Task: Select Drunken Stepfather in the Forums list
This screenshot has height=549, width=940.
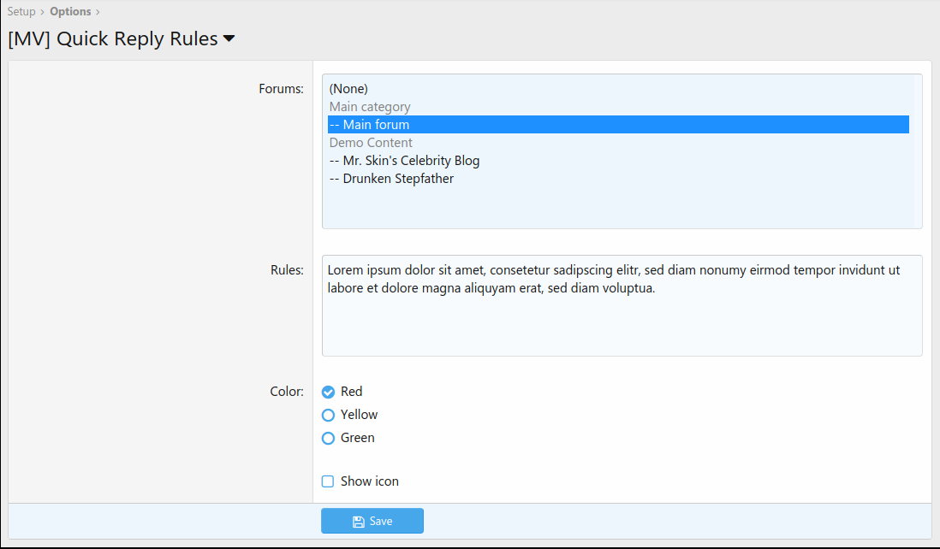Action: click(391, 179)
